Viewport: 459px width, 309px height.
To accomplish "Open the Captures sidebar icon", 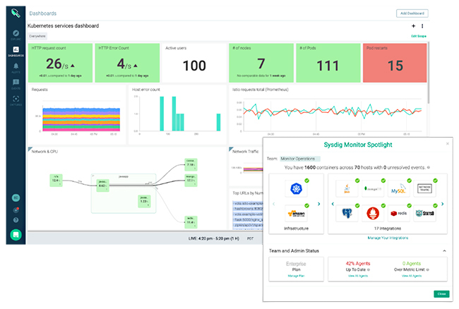I will click(16, 99).
